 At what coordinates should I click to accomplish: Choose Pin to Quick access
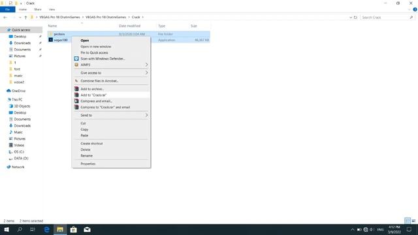tap(111, 53)
